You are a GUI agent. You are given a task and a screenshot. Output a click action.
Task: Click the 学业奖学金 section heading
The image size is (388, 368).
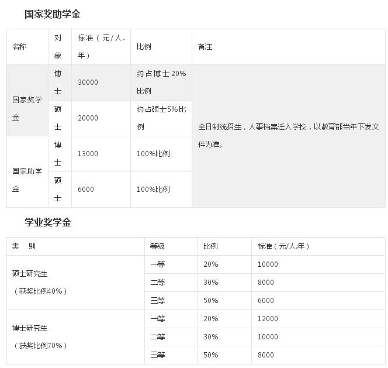coord(47,222)
